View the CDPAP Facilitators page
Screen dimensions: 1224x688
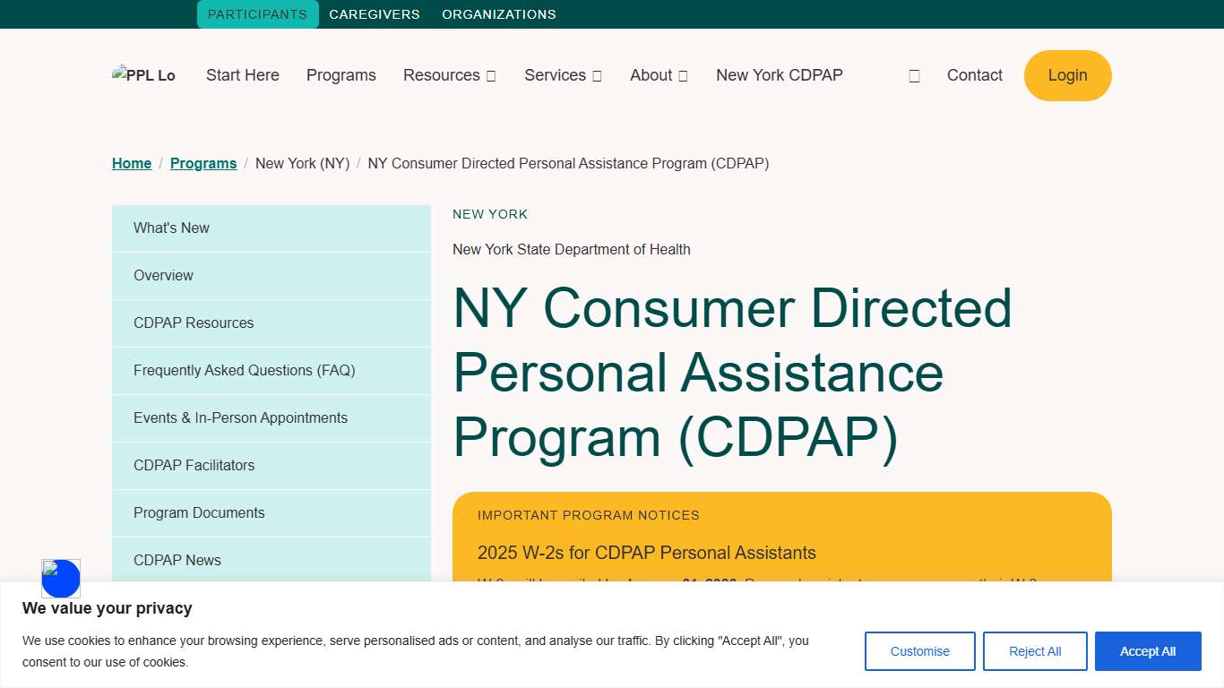click(194, 465)
